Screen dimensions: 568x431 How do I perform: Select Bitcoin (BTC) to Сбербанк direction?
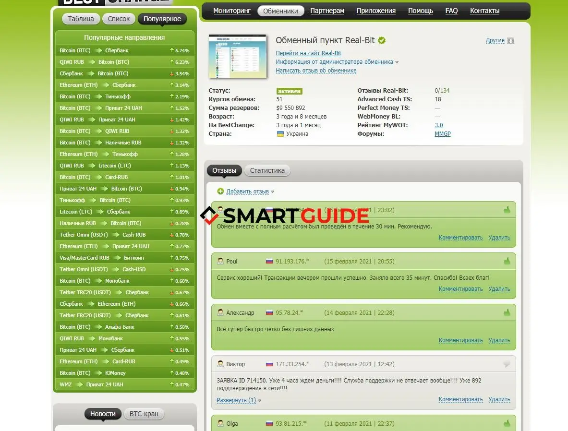coord(94,50)
